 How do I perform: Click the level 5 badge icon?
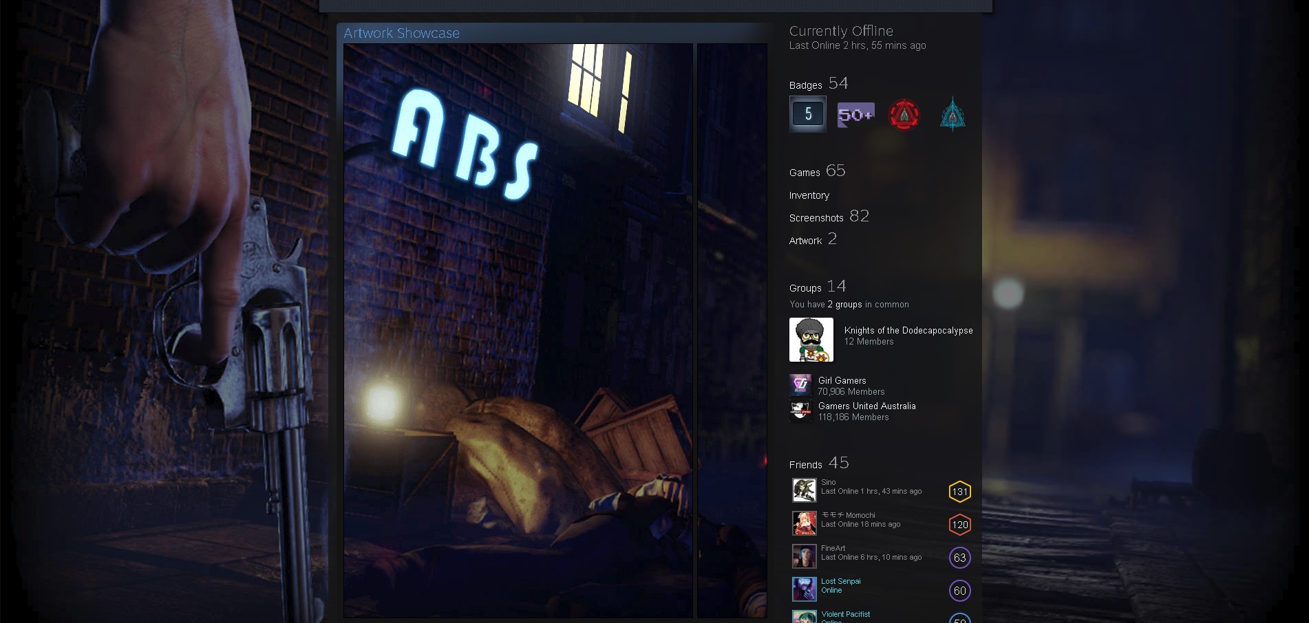[808, 114]
